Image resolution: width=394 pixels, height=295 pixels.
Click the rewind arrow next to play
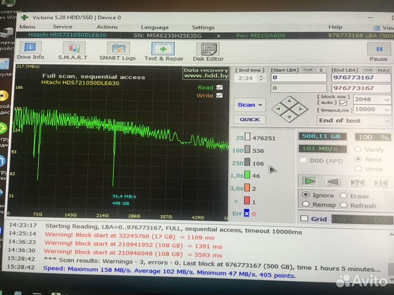(x=333, y=181)
